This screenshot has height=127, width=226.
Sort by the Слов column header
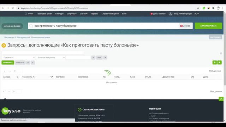(132, 77)
